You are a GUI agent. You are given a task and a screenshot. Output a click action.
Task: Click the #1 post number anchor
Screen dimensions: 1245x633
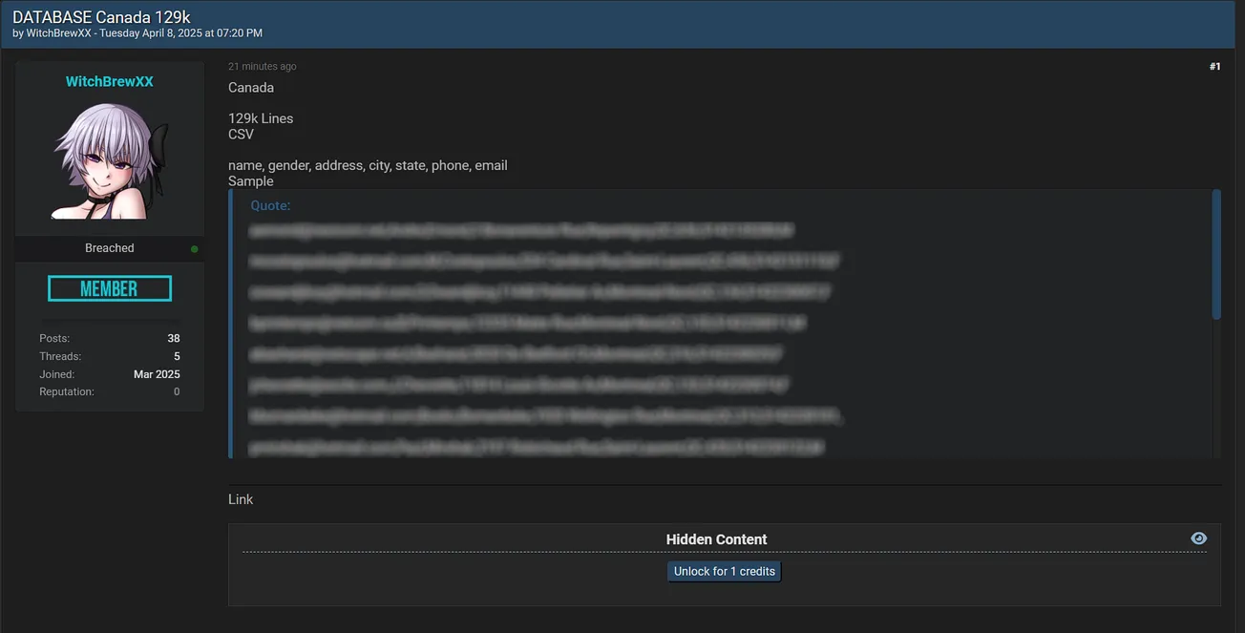pyautogui.click(x=1214, y=66)
